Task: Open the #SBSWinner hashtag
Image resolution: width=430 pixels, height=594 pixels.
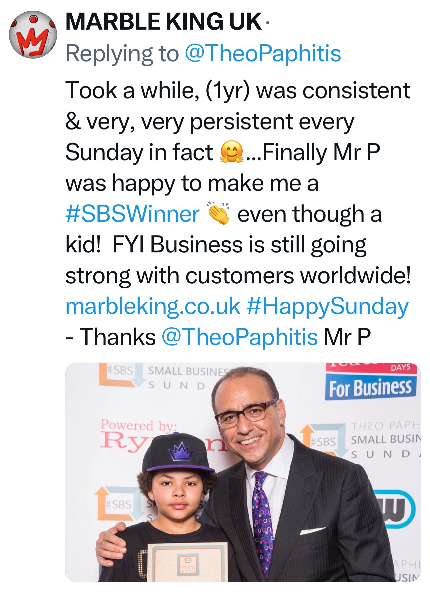Action: tap(132, 214)
